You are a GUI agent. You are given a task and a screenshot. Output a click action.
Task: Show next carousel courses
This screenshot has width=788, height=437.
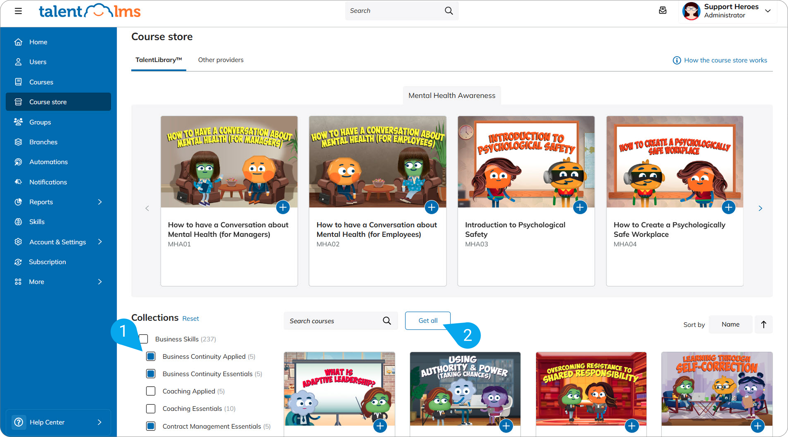pos(760,208)
